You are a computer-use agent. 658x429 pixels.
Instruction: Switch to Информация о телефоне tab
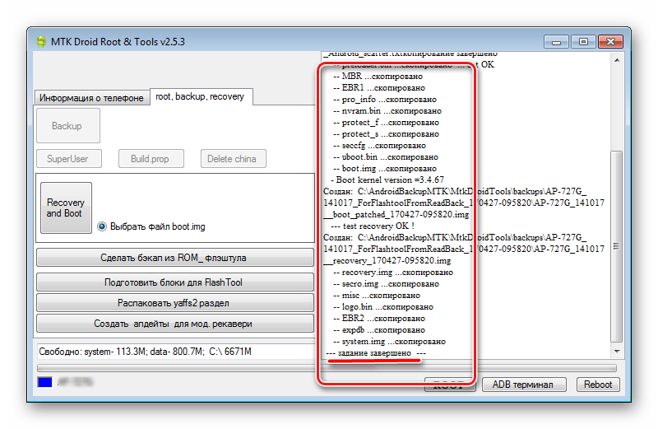click(91, 98)
